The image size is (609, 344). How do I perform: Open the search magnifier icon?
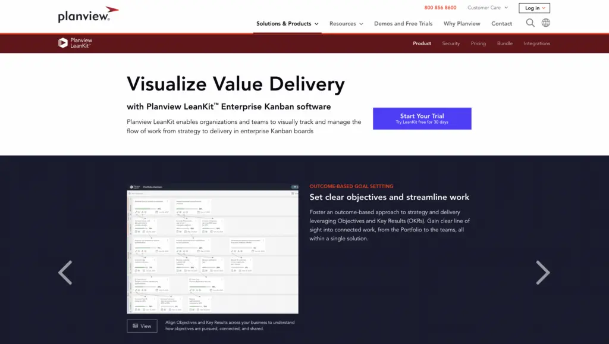point(530,23)
